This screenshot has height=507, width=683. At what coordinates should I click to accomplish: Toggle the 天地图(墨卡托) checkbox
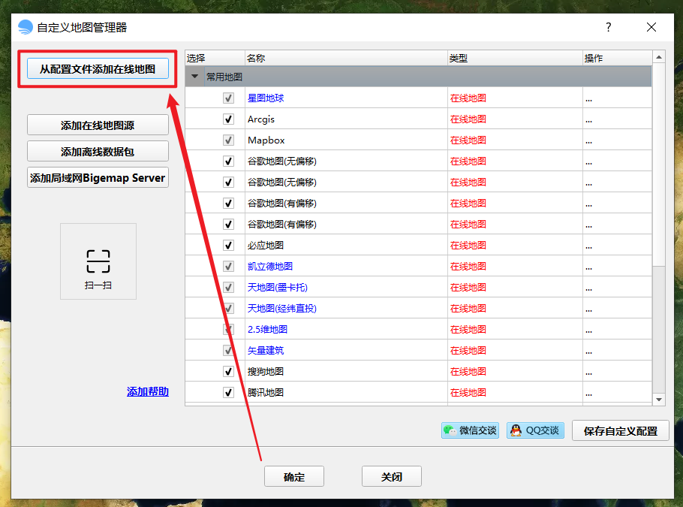[228, 287]
